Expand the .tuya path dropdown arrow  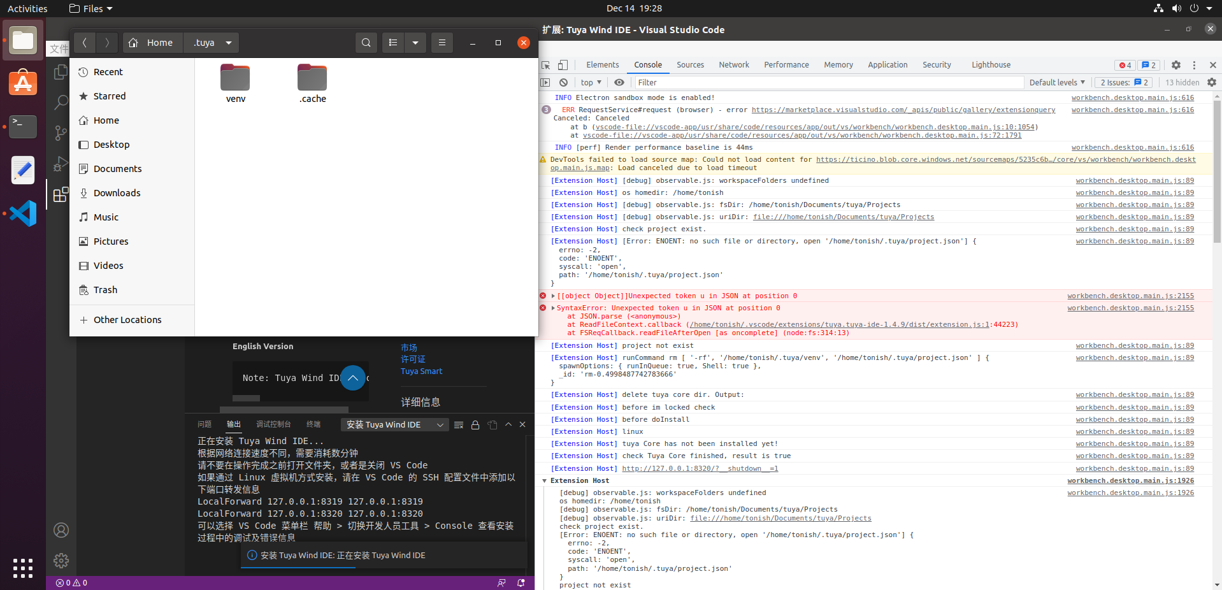point(229,43)
